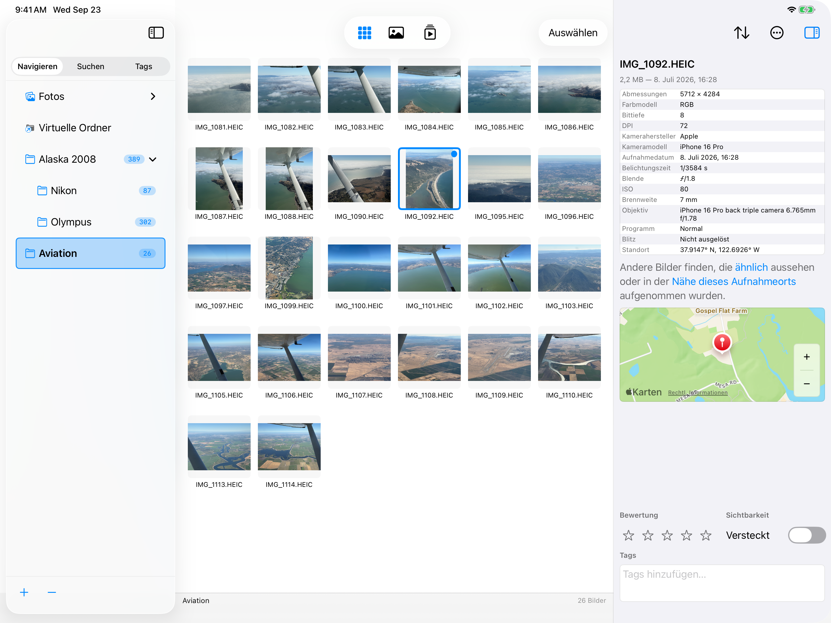Image resolution: width=831 pixels, height=623 pixels.
Task: Toggle the left sidebar panel icon
Action: [x=156, y=33]
